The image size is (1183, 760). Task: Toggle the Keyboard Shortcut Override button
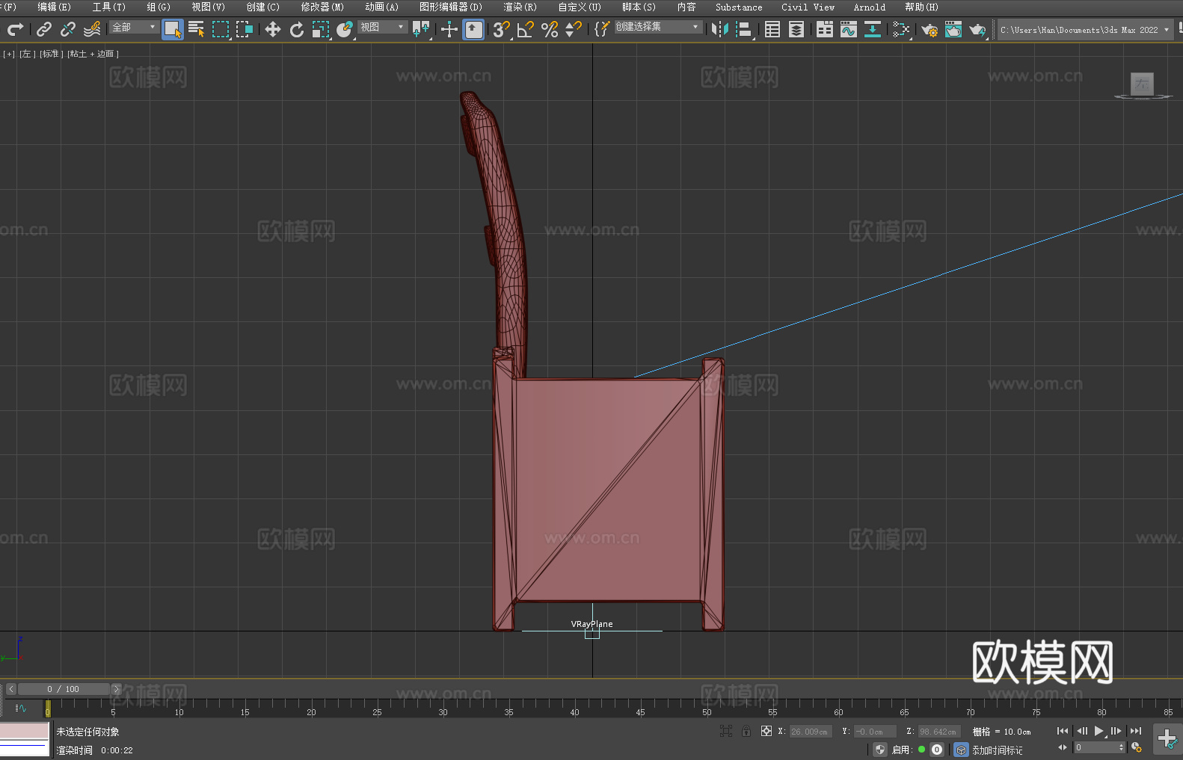[473, 29]
